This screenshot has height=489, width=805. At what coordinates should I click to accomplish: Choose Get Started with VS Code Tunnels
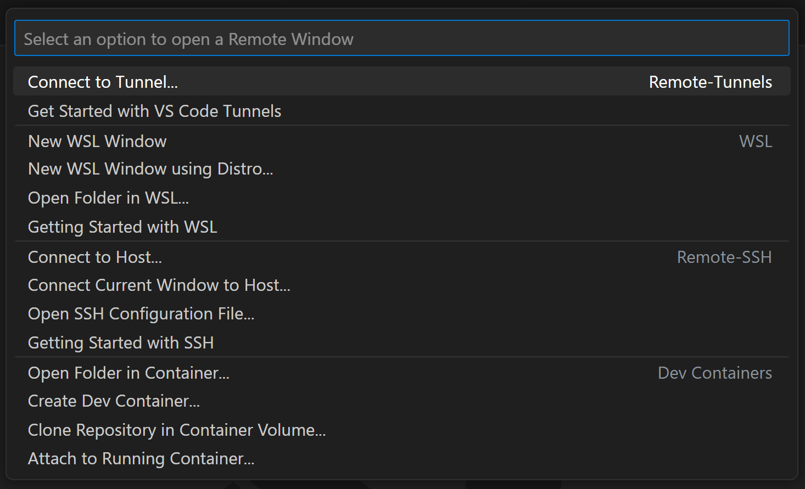[x=401, y=111]
